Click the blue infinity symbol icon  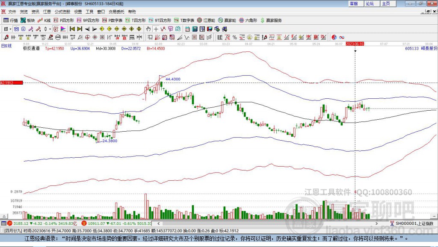(342, 37)
